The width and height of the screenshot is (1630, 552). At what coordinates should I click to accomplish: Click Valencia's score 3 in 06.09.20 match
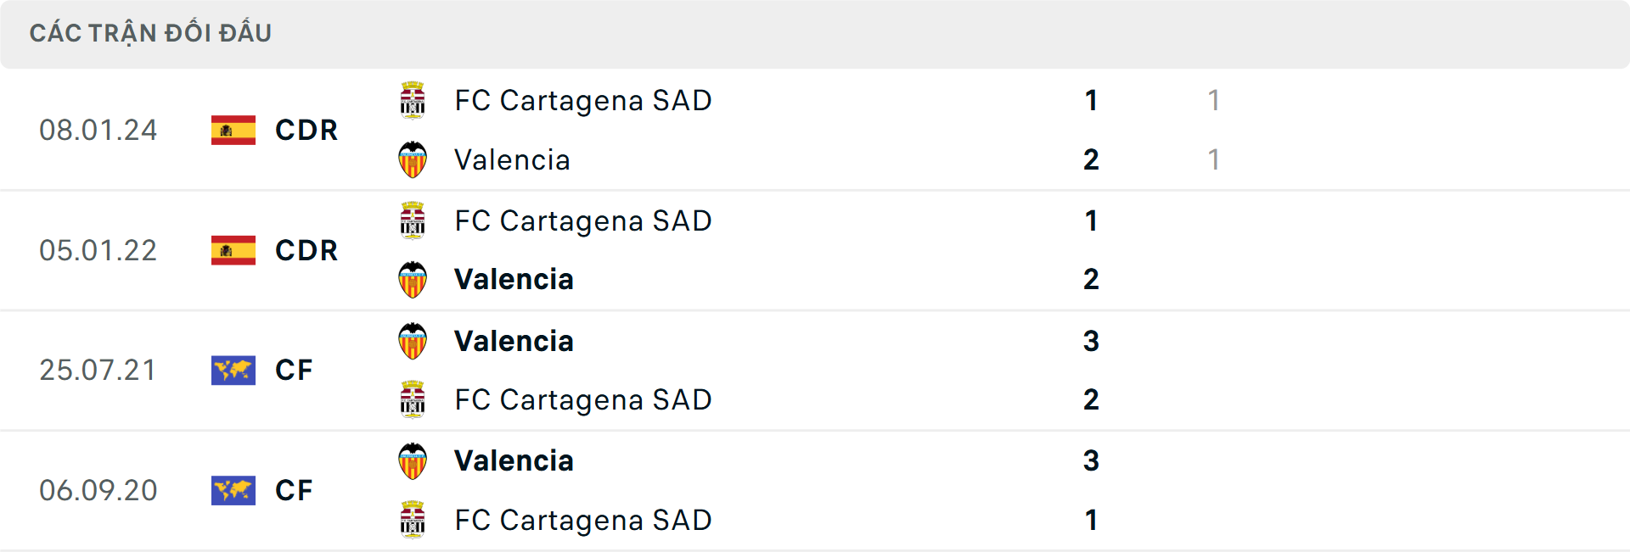tap(1091, 461)
